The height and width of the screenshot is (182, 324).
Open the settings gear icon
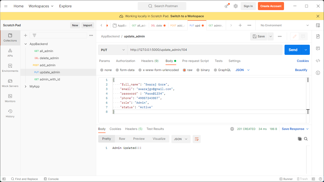click(x=236, y=6)
